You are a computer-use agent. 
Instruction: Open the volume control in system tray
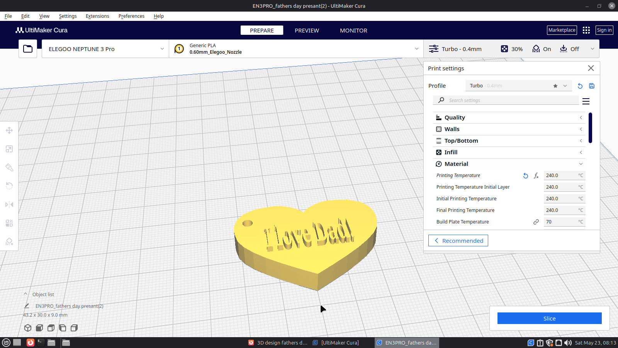568,343
